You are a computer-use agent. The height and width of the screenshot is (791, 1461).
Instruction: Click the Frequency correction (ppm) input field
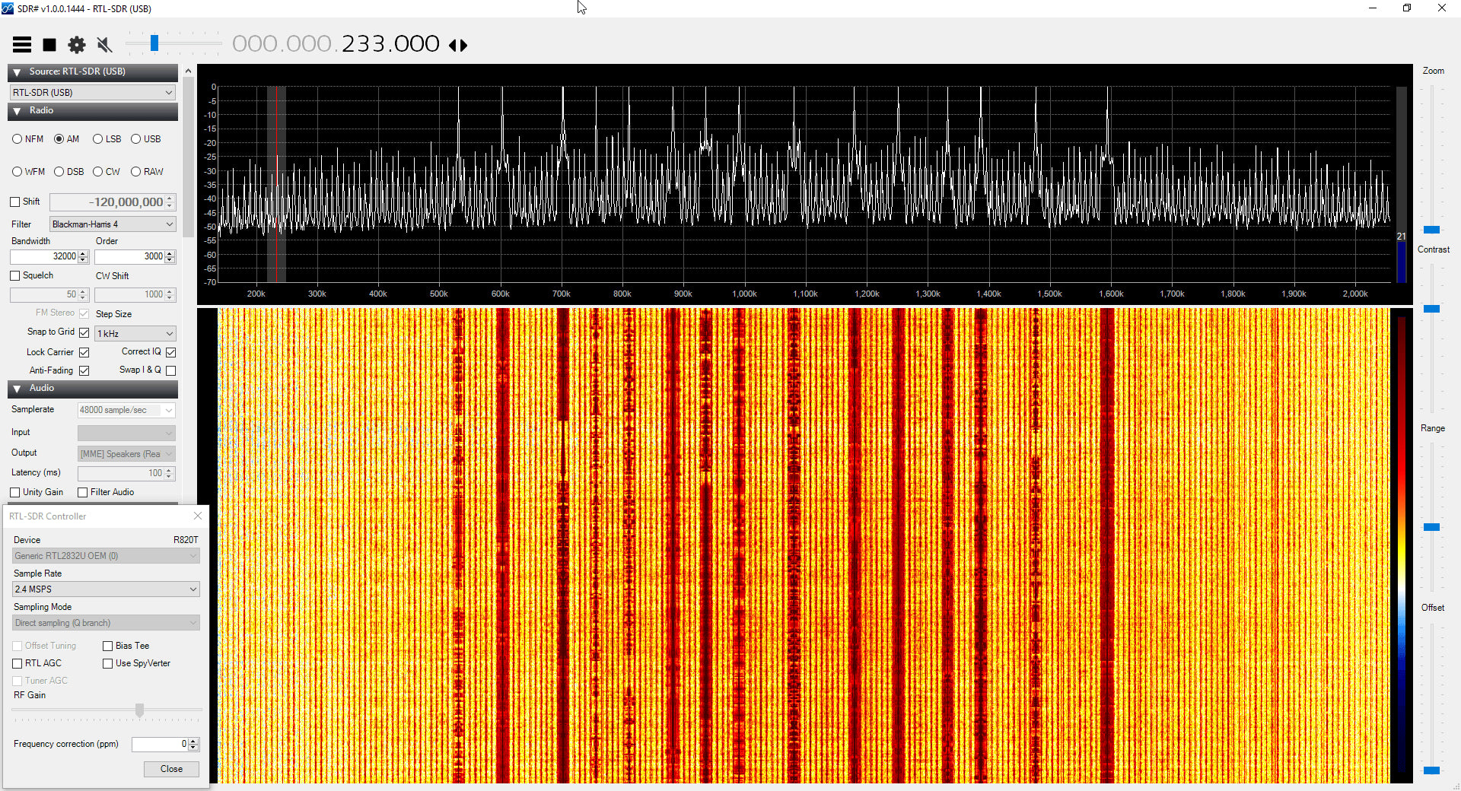(x=160, y=744)
